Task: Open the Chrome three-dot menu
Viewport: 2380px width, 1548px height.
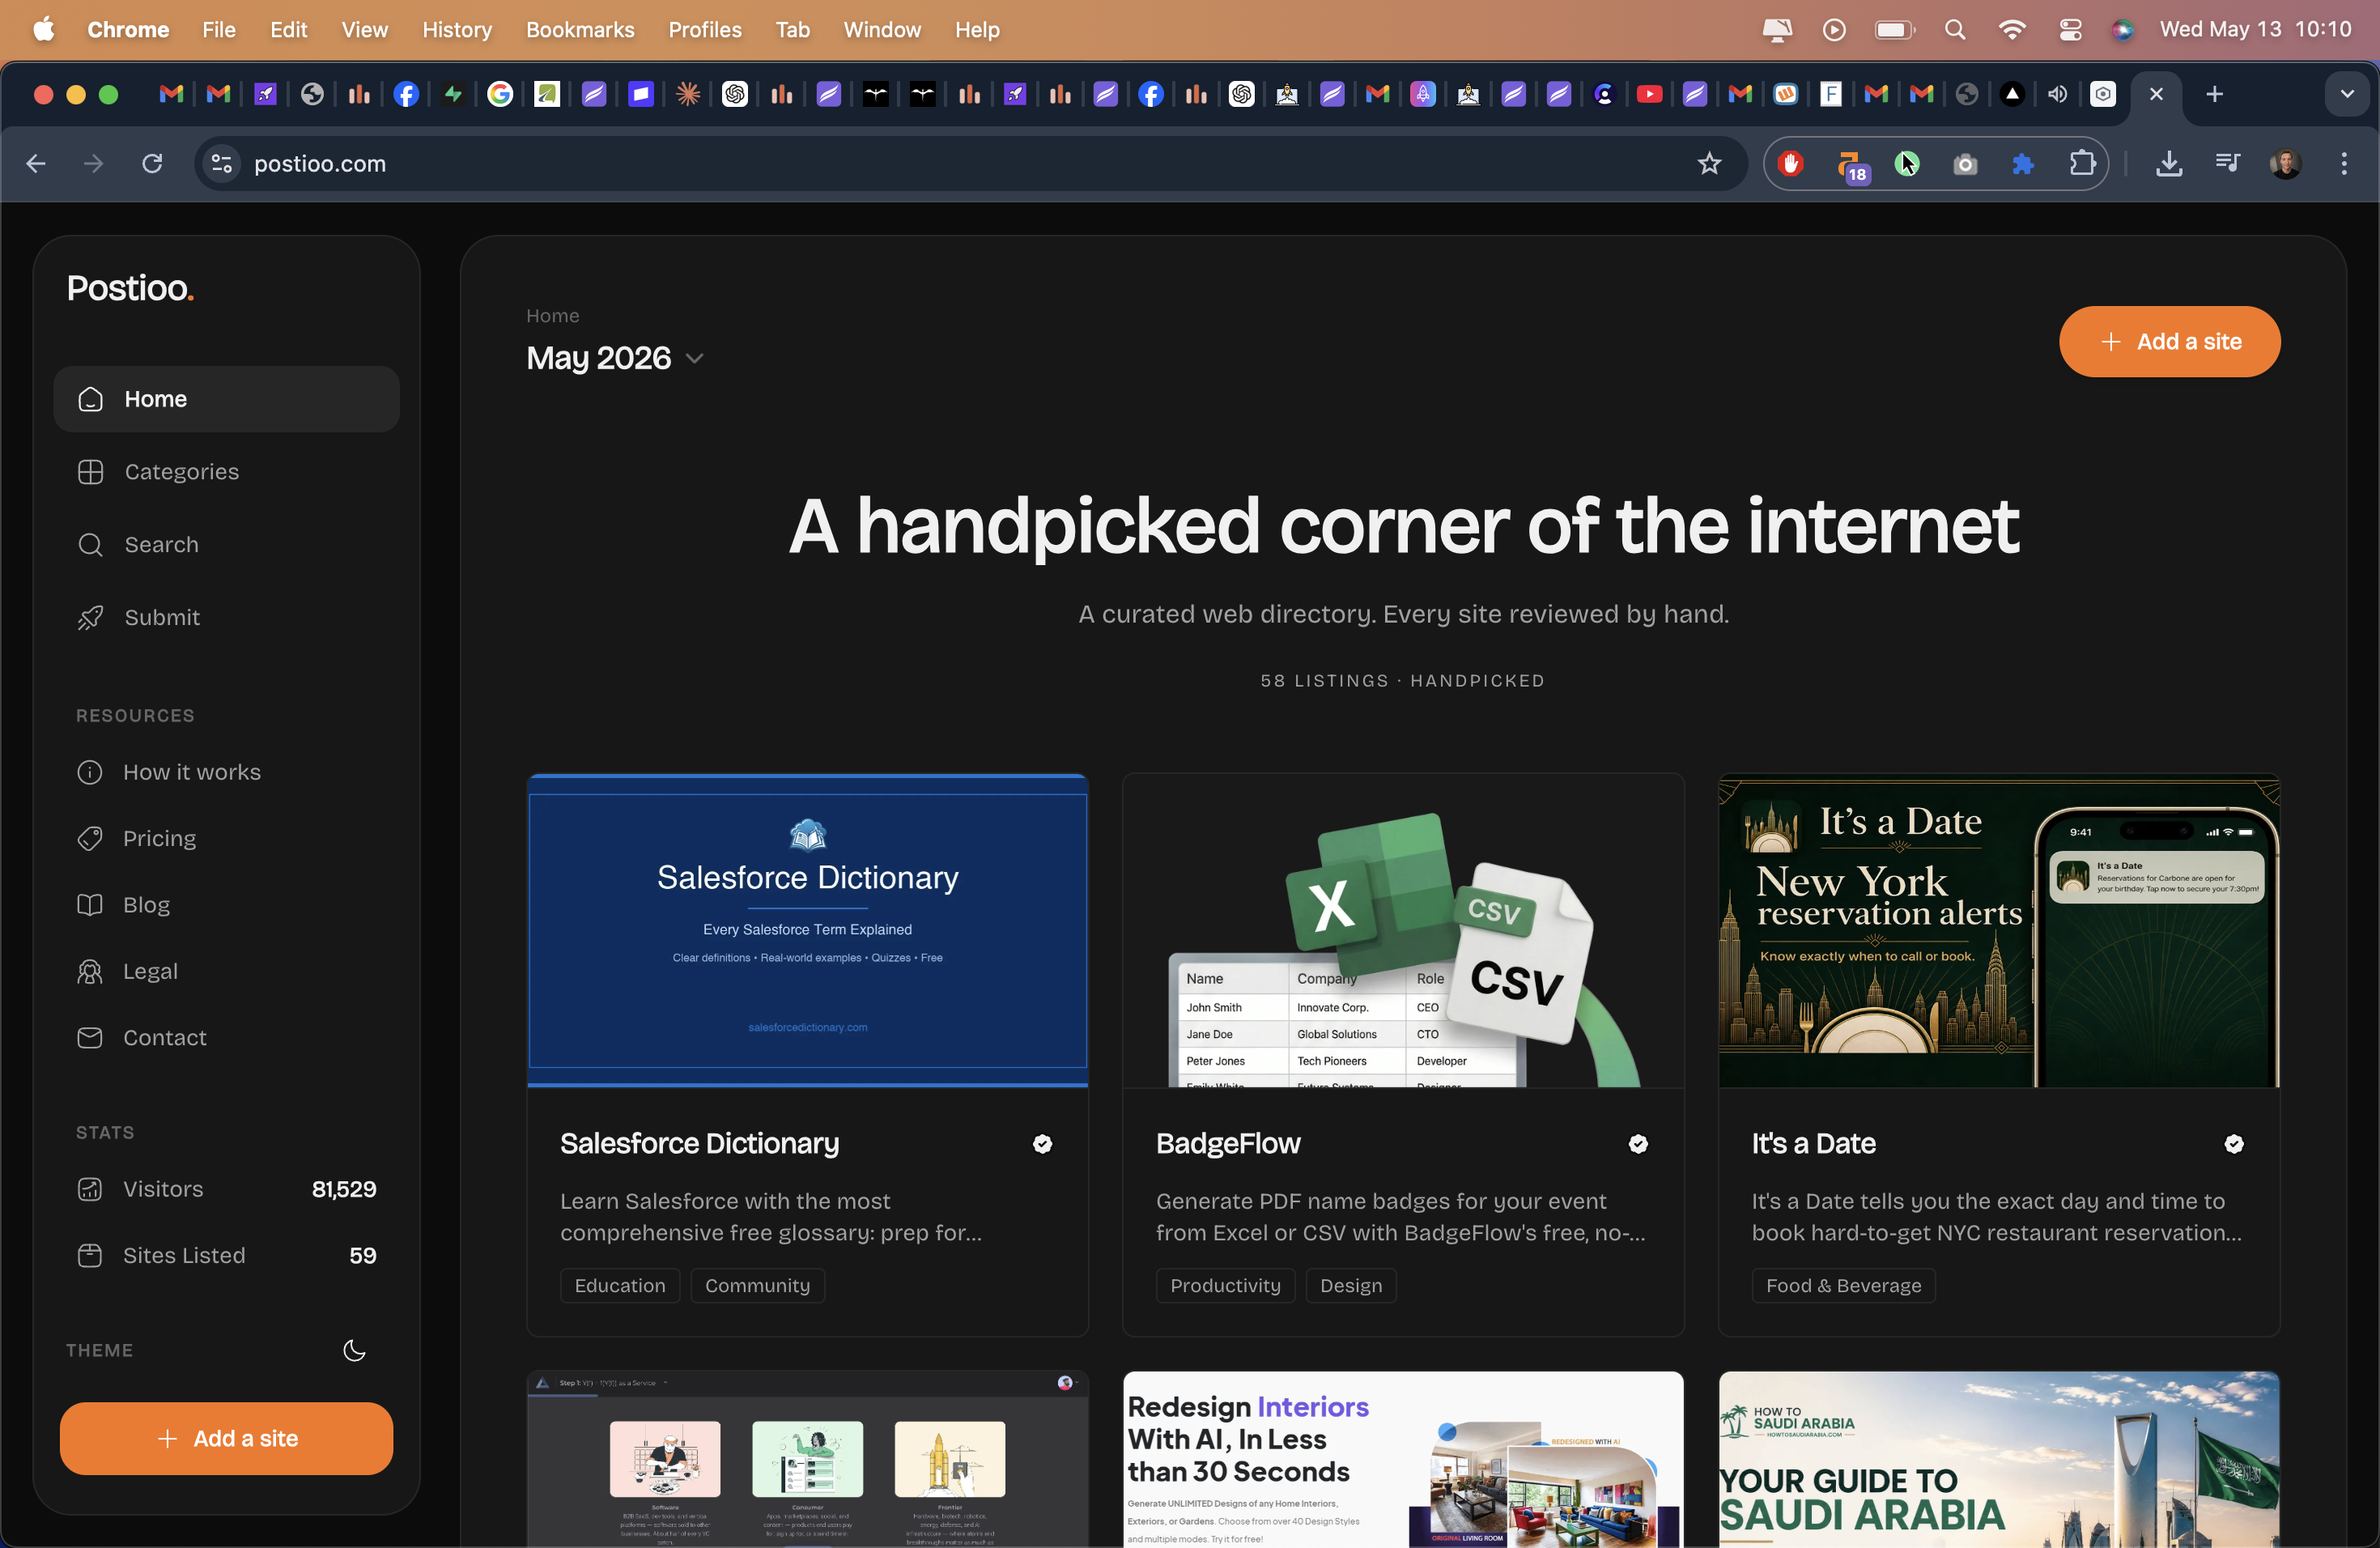Action: (2344, 163)
